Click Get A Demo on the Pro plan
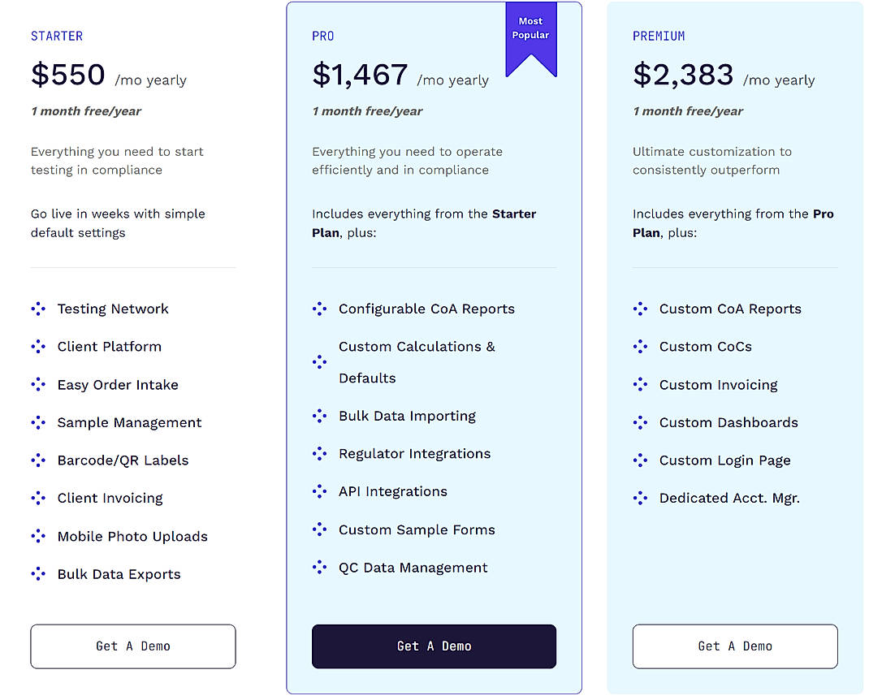Image resolution: width=869 pixels, height=700 pixels. pyautogui.click(x=434, y=646)
